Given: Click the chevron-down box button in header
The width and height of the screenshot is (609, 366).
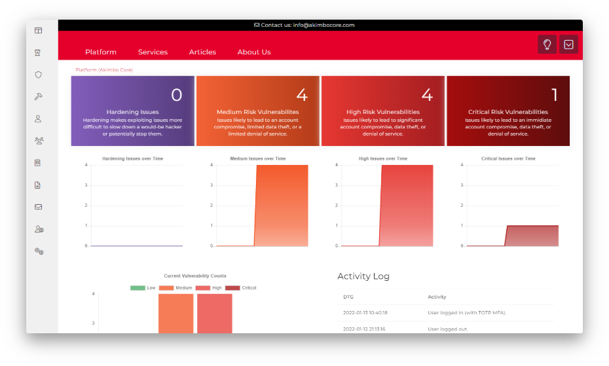Looking at the screenshot, I should (568, 45).
